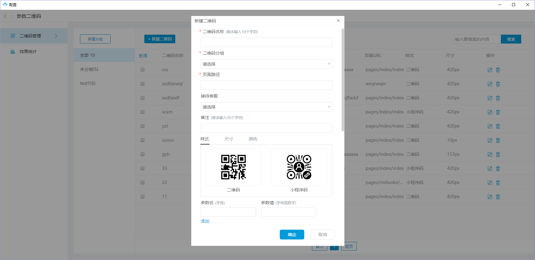Tick the yzt row checkbox
This screenshot has height=260, width=535.
point(142,126)
